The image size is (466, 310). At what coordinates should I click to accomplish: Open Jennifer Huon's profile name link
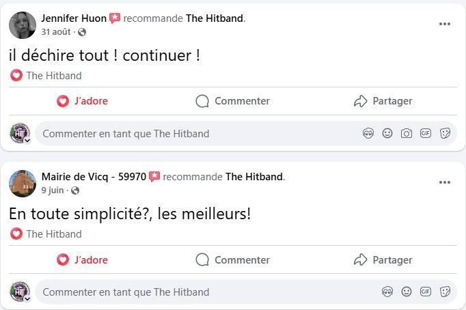pyautogui.click(x=74, y=18)
